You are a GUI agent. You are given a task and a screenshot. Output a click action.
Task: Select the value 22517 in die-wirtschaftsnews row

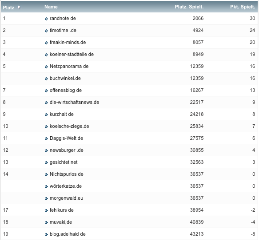(x=197, y=102)
